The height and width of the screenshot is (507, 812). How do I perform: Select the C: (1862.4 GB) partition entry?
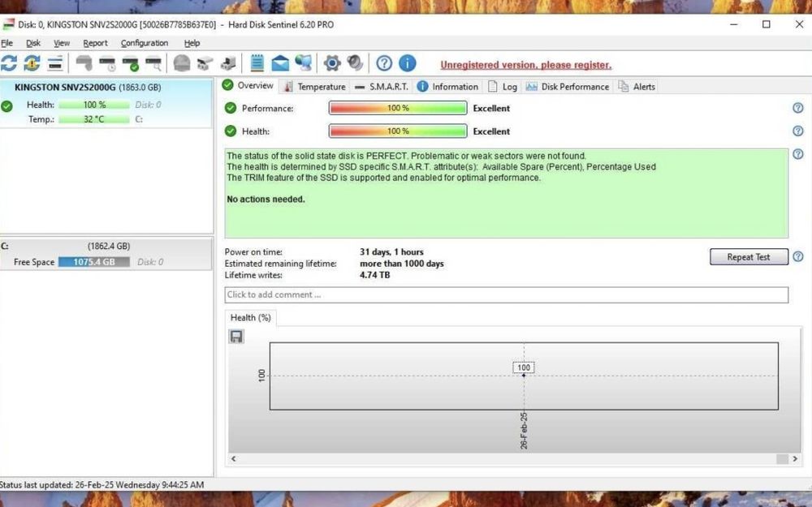pos(106,253)
